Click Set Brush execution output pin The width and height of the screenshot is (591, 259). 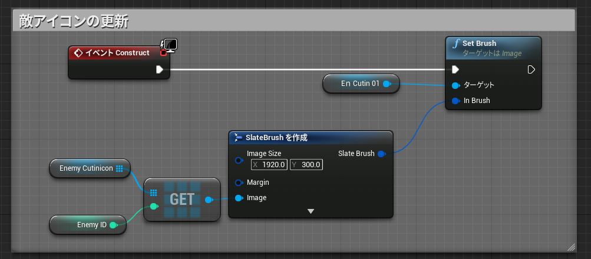531,69
